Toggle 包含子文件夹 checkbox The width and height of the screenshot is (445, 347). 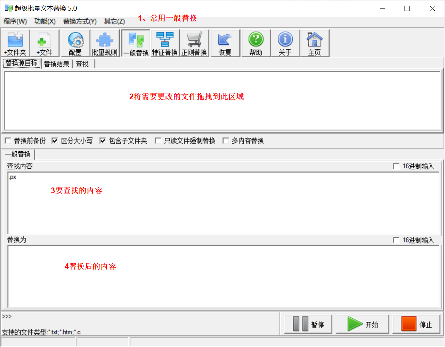pyautogui.click(x=103, y=141)
